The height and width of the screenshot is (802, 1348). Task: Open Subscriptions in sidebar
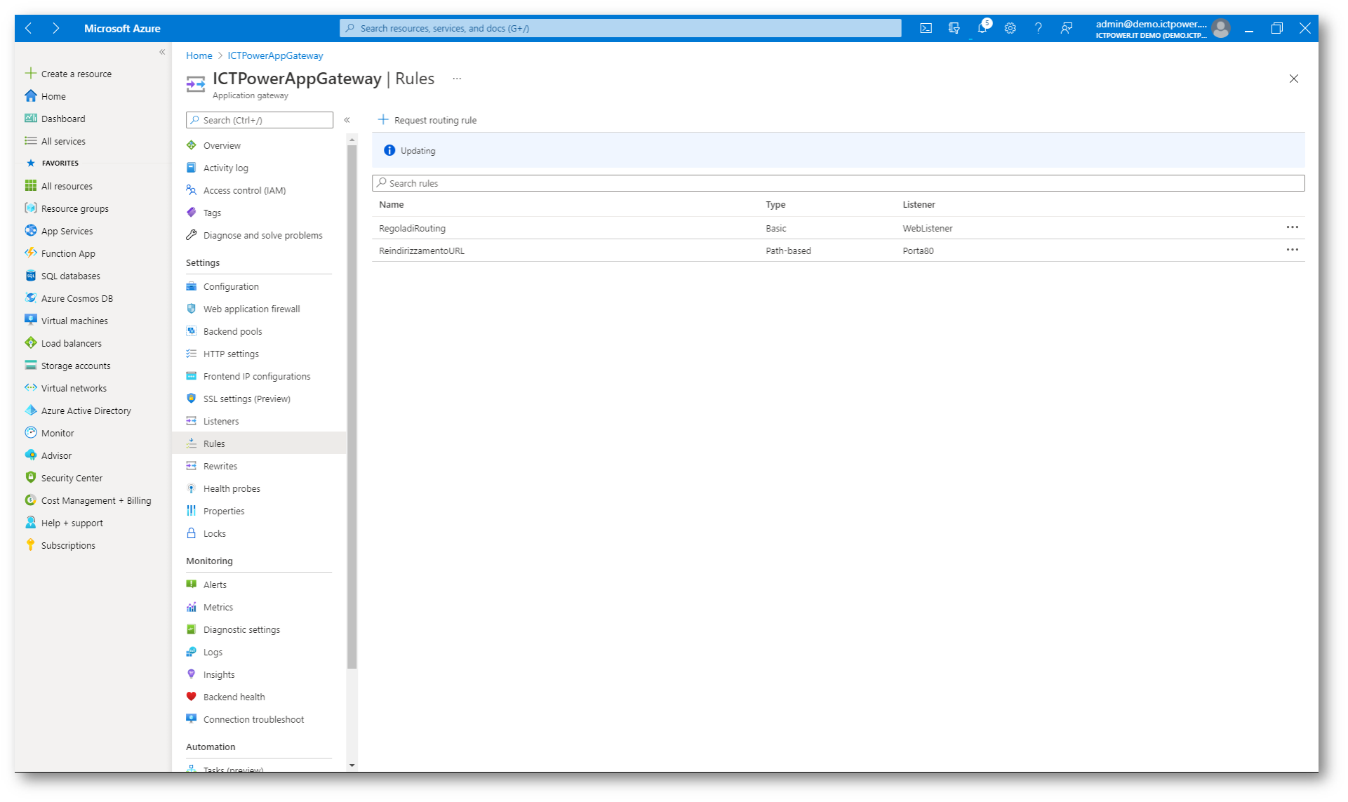(60, 545)
